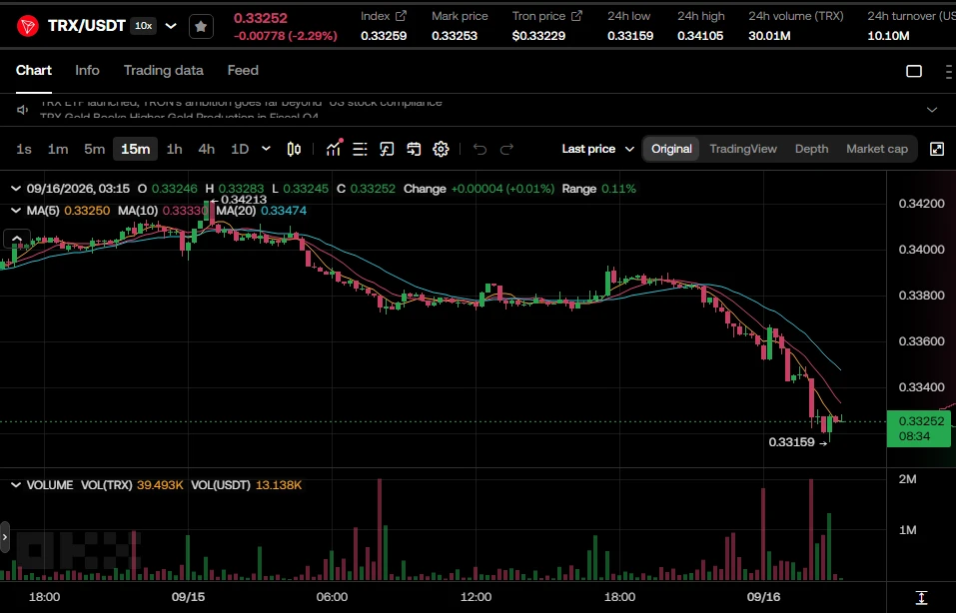Select the 1h timeframe
Image resolution: width=956 pixels, height=613 pixels.
[x=175, y=149]
